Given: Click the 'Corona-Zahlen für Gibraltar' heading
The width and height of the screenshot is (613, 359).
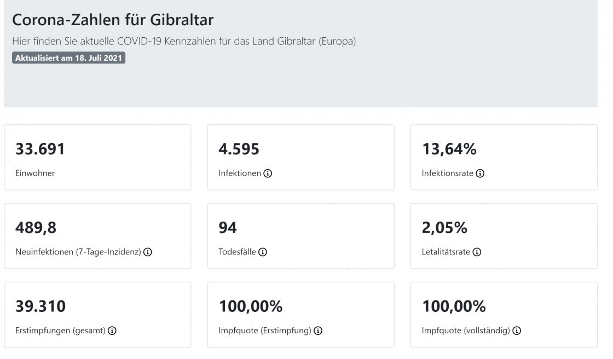Looking at the screenshot, I should point(113,20).
